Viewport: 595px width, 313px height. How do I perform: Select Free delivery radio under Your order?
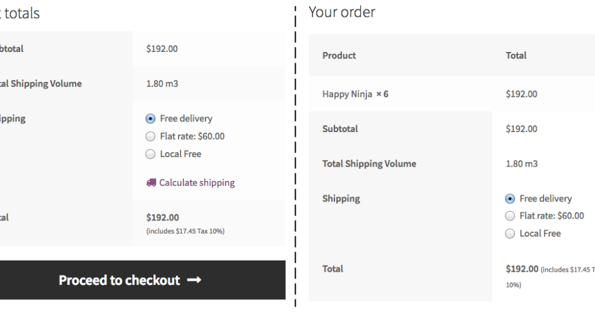tap(510, 199)
